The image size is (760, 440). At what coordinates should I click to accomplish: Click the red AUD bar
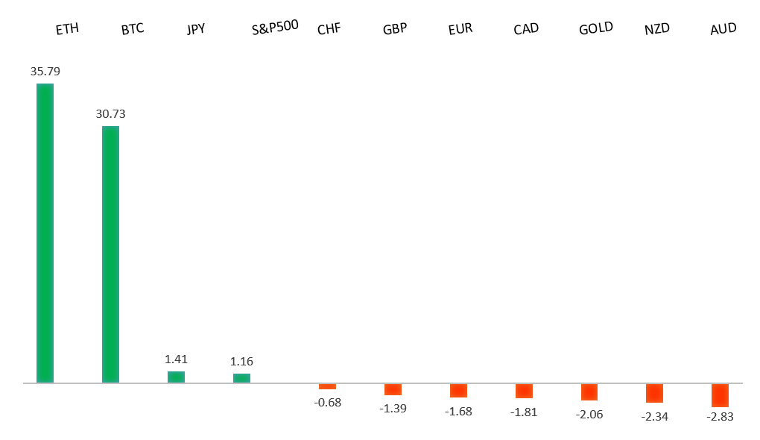(720, 395)
